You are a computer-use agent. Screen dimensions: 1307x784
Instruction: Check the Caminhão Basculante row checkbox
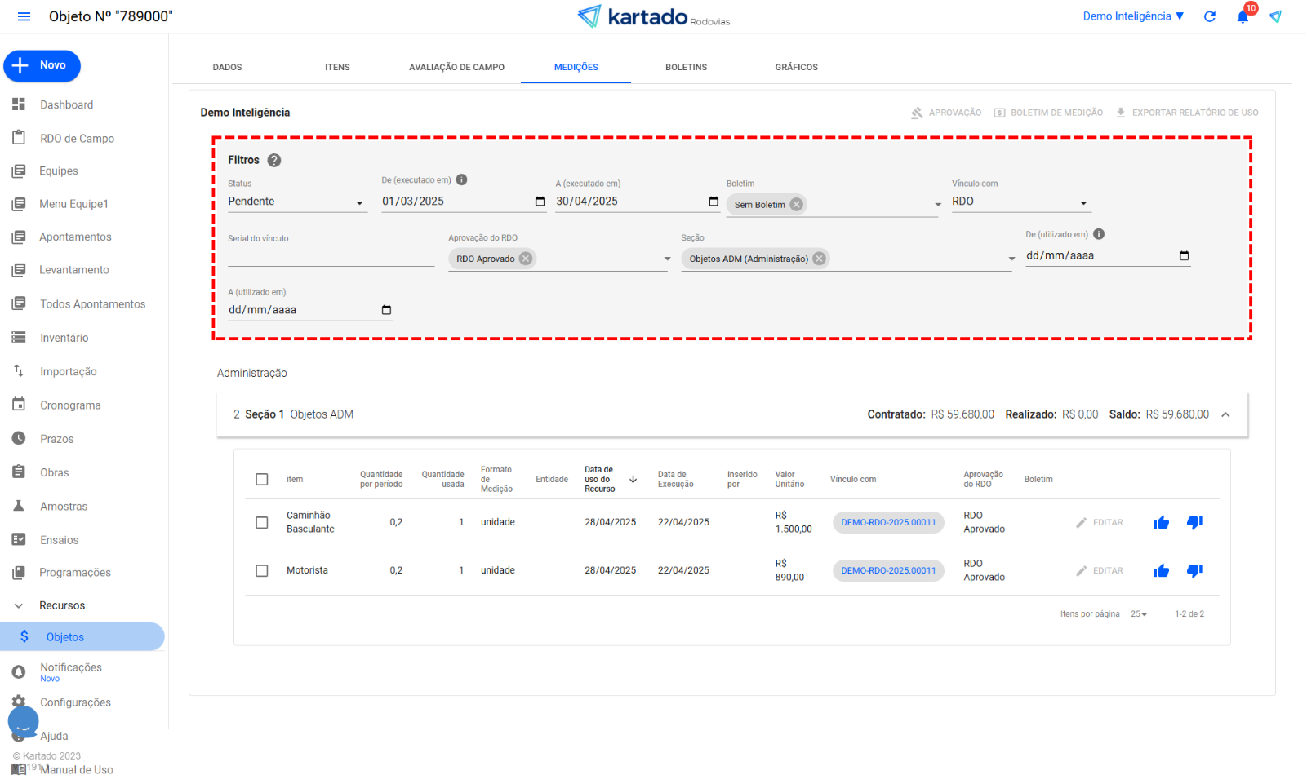[262, 523]
